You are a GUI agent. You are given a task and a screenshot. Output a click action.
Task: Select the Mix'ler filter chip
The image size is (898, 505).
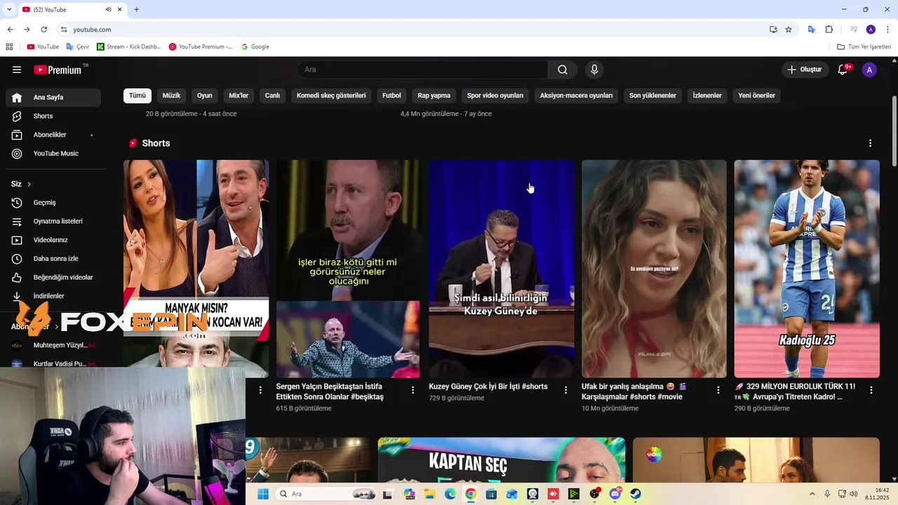point(239,95)
